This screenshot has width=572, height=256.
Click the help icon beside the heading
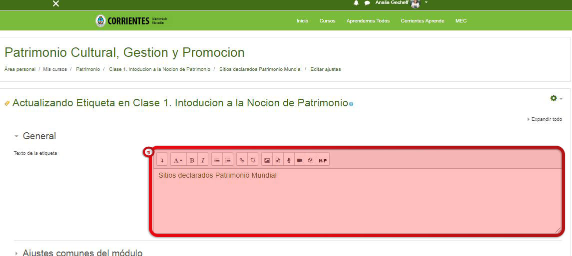click(x=351, y=104)
